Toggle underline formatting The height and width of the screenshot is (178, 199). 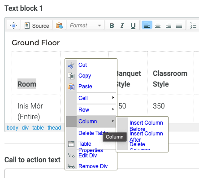pos(133,26)
